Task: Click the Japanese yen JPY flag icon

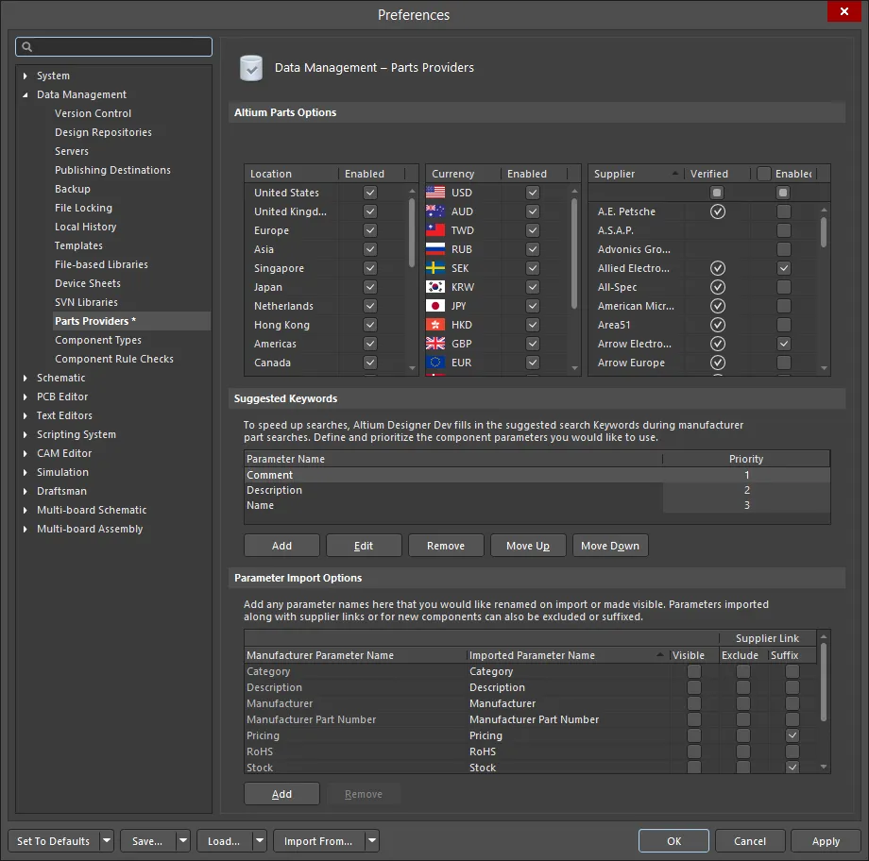Action: 434,305
